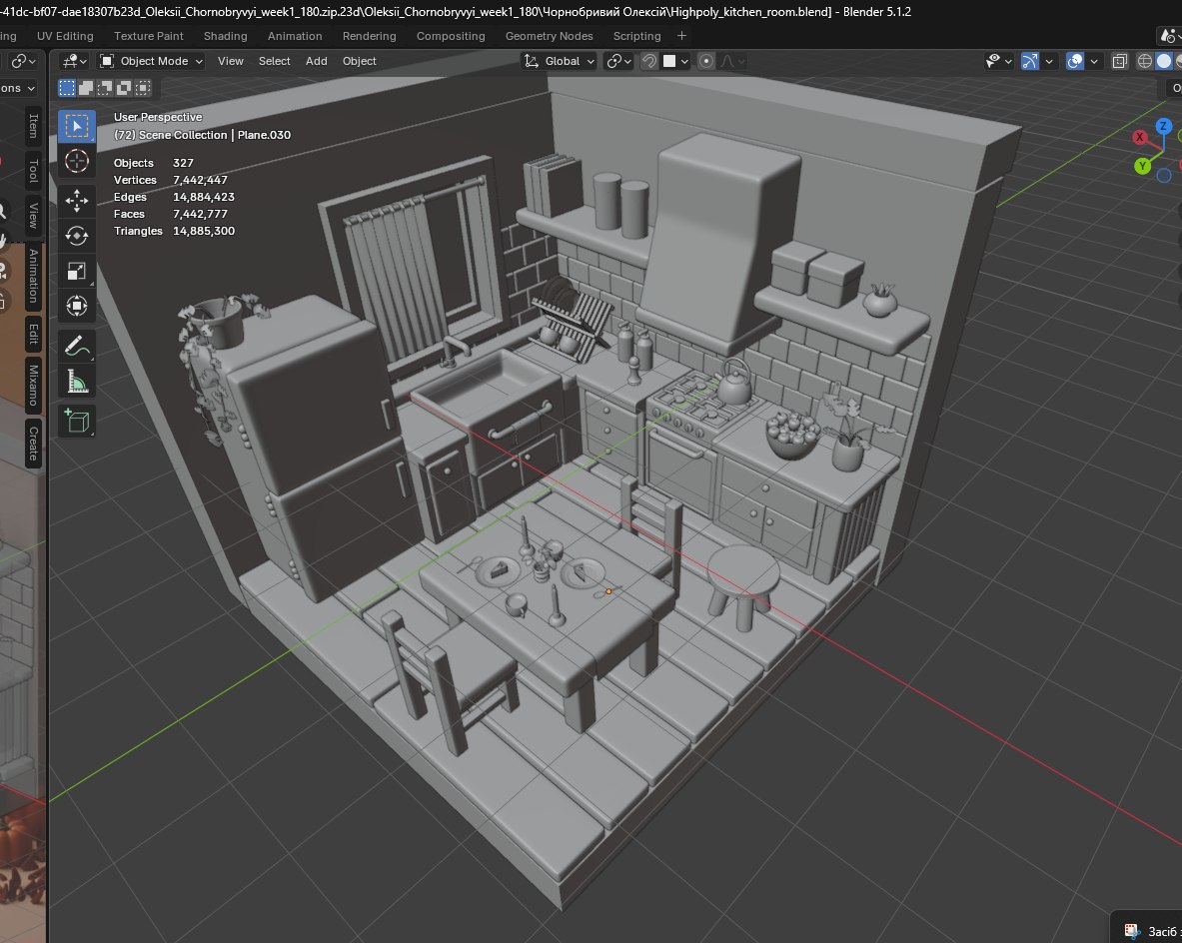
Task: Click the Vertices count 7,442,447
Action: click(200, 180)
